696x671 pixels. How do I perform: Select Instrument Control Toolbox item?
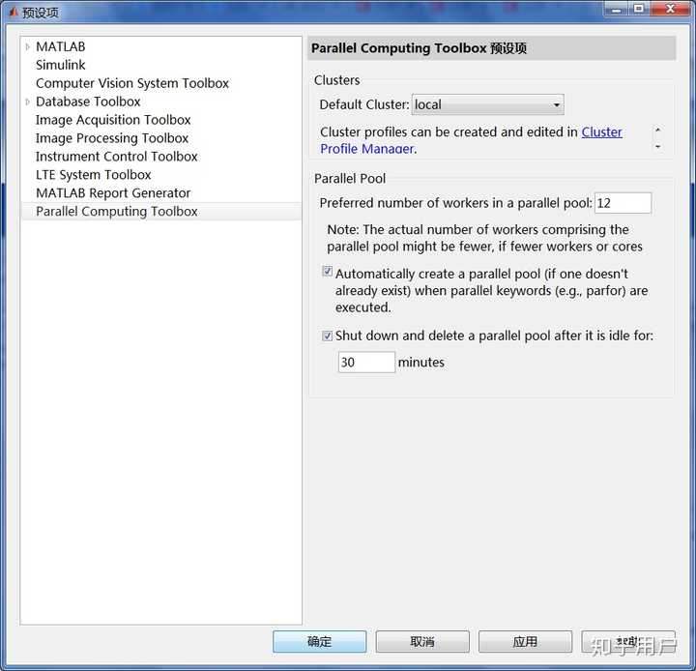[117, 157]
